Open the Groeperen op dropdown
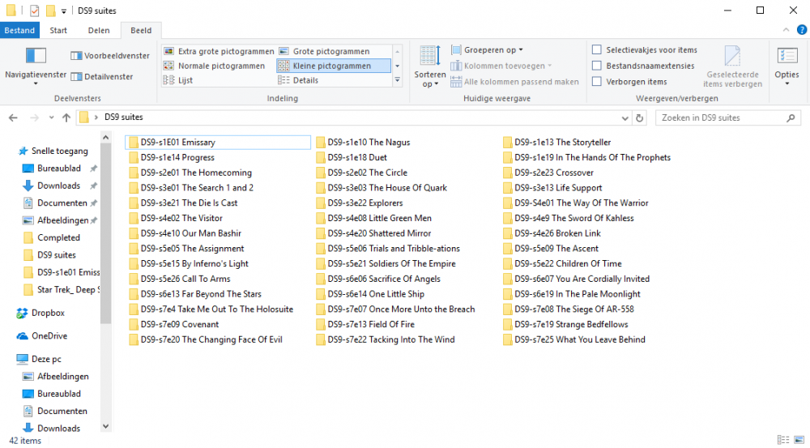The image size is (810, 448). point(487,49)
